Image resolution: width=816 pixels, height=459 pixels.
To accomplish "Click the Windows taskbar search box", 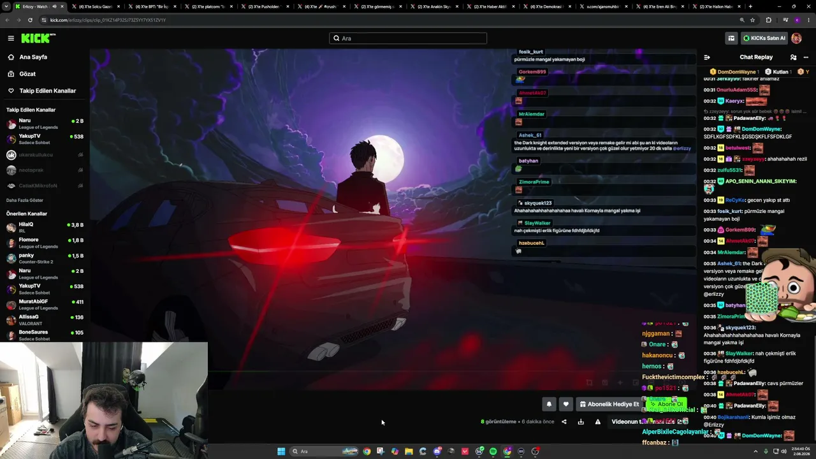I will (324, 451).
